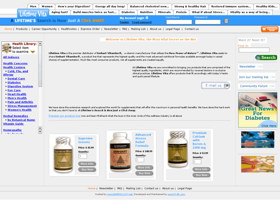Open Healthy Kids tab

coord(267,7)
